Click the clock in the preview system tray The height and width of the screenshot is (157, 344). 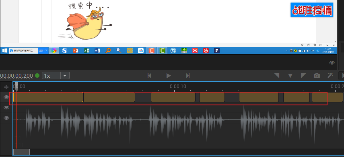pyautogui.click(x=328, y=50)
